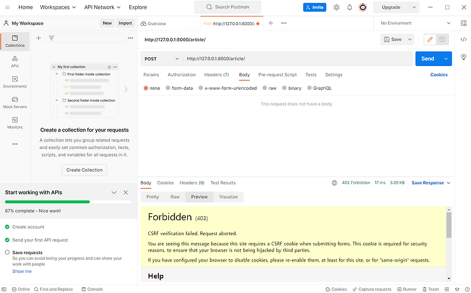This screenshot has width=471, height=293.
Task: Open the No Environment selector
Action: pos(416,23)
